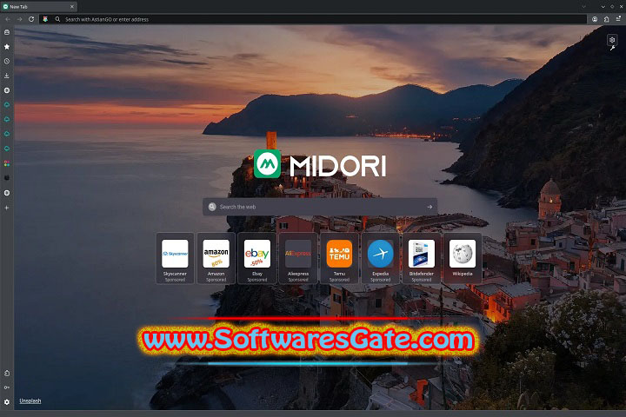The image size is (626, 417).
Task: Open the passwords key icon in sidebar
Action: pos(7,387)
